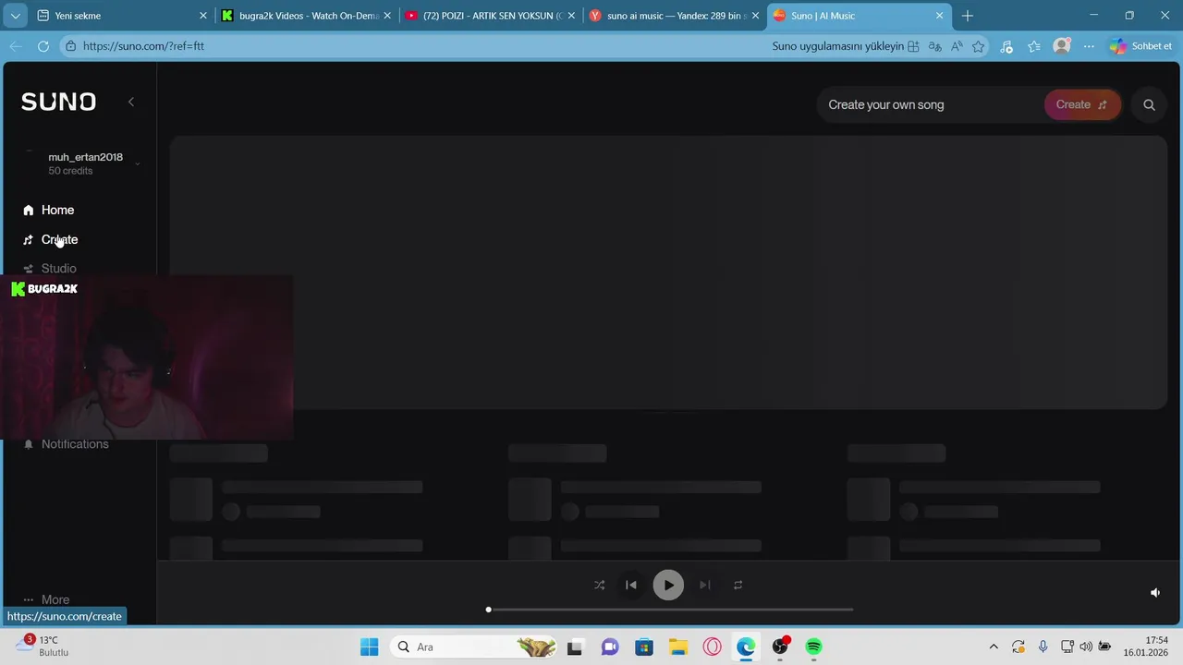Open OBS Studio from the taskbar

pyautogui.click(x=780, y=647)
